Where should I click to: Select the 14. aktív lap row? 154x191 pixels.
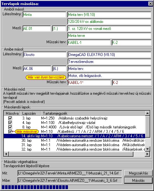coord(75,136)
